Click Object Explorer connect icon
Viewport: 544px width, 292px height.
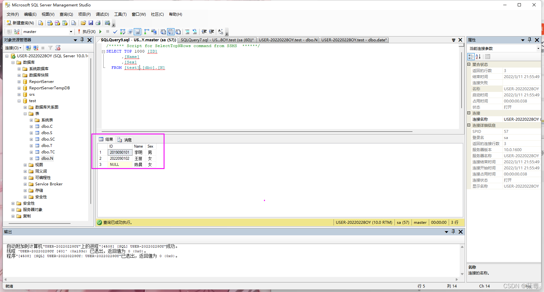pyautogui.click(x=28, y=48)
